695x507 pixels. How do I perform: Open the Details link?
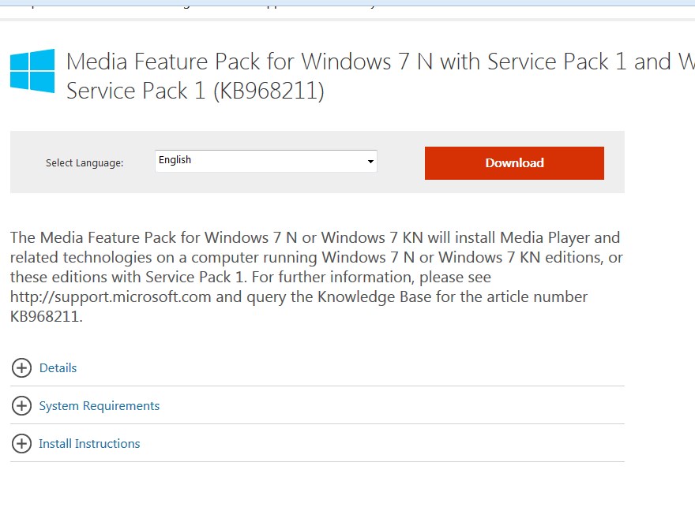(58, 368)
